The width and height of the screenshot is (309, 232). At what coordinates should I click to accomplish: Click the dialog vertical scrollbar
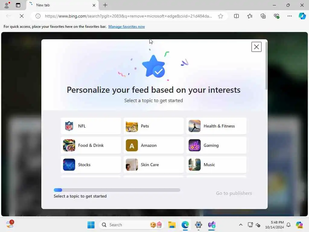266,66
